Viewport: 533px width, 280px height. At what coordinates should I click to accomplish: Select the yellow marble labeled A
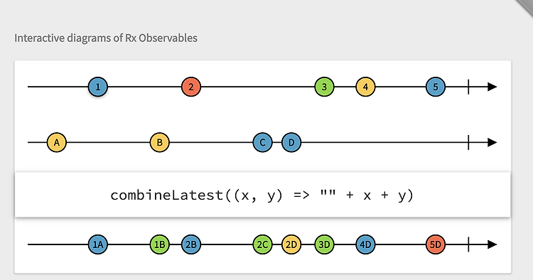57,142
